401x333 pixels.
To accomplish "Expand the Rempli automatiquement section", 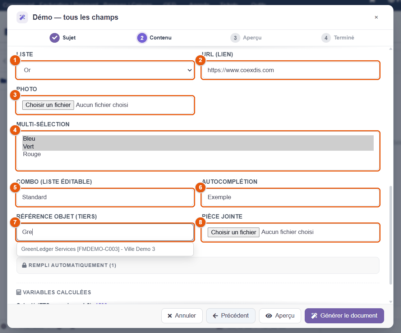I will click(198, 265).
